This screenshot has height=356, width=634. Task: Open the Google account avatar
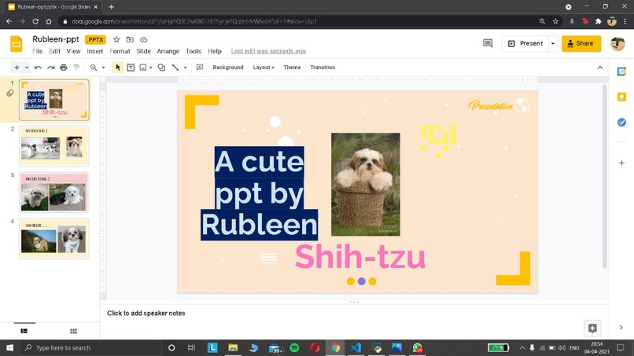[617, 43]
